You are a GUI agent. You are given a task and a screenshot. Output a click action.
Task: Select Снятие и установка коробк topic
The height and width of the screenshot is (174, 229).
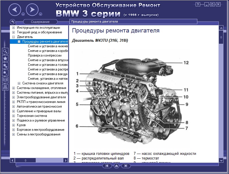click(x=48, y=51)
